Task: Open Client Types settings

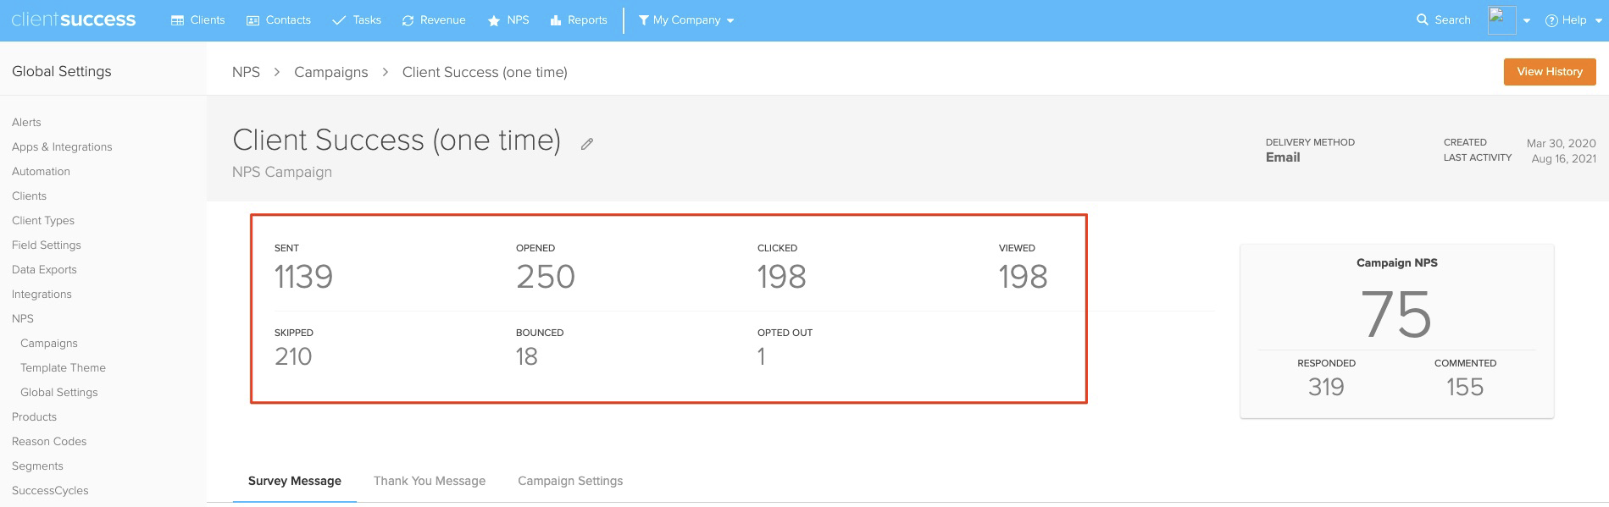Action: [x=43, y=220]
